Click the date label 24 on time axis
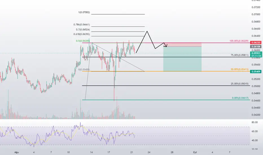The image size is (263, 155). [149, 152]
